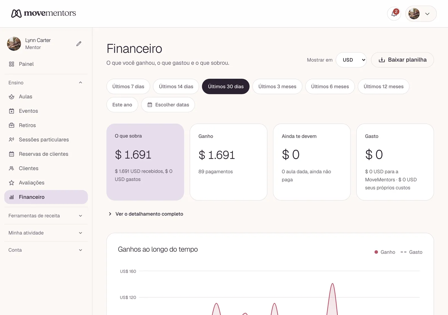The height and width of the screenshot is (315, 448).
Task: Click Lynn Carter's sidebar avatar
Action: pos(14,44)
